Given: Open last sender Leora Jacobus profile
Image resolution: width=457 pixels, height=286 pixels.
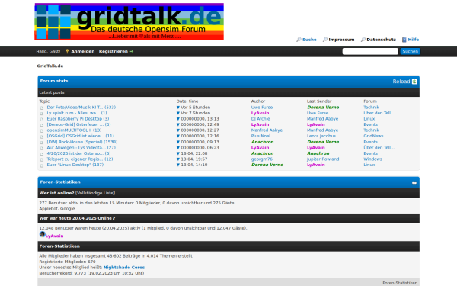Looking at the screenshot, I should [x=321, y=136].
